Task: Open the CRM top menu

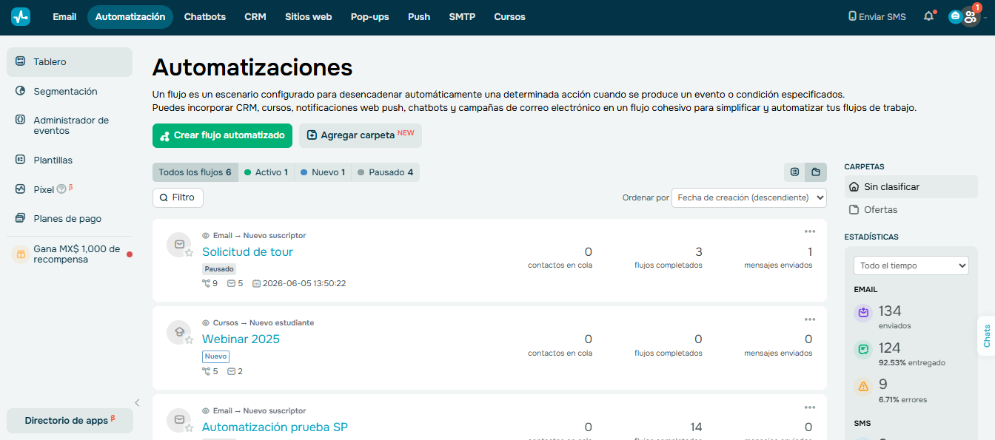Action: [x=255, y=17]
